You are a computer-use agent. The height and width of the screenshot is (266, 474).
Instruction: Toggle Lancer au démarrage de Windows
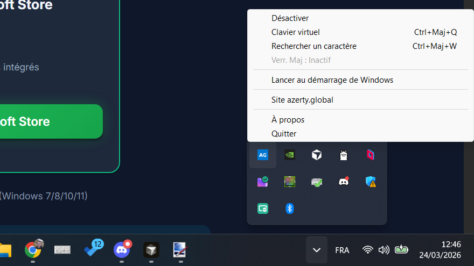[360, 80]
